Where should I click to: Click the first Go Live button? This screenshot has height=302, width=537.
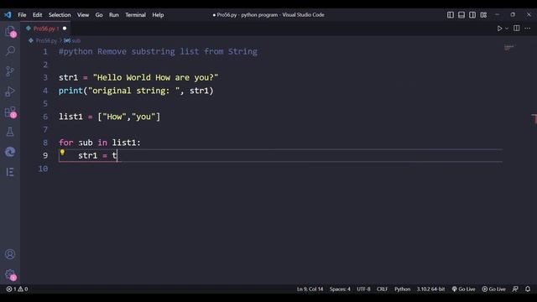point(463,289)
